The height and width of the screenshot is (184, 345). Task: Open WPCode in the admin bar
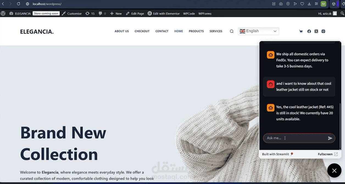tap(189, 13)
